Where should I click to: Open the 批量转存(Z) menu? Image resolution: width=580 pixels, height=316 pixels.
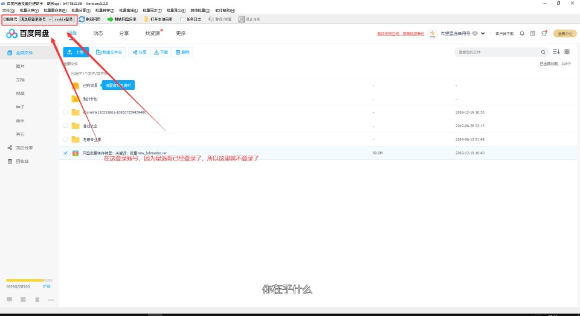tap(105, 10)
